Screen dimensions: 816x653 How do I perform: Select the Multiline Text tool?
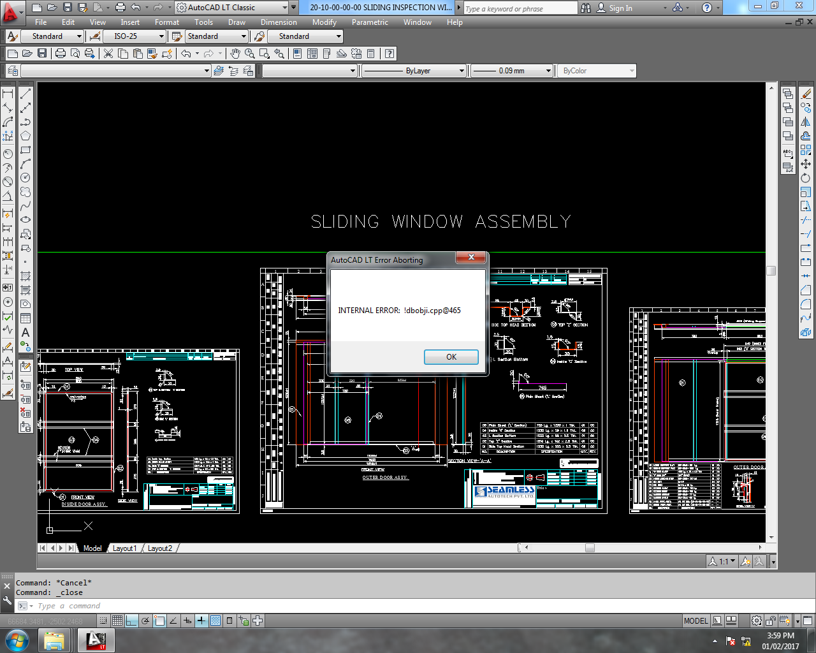(25, 332)
